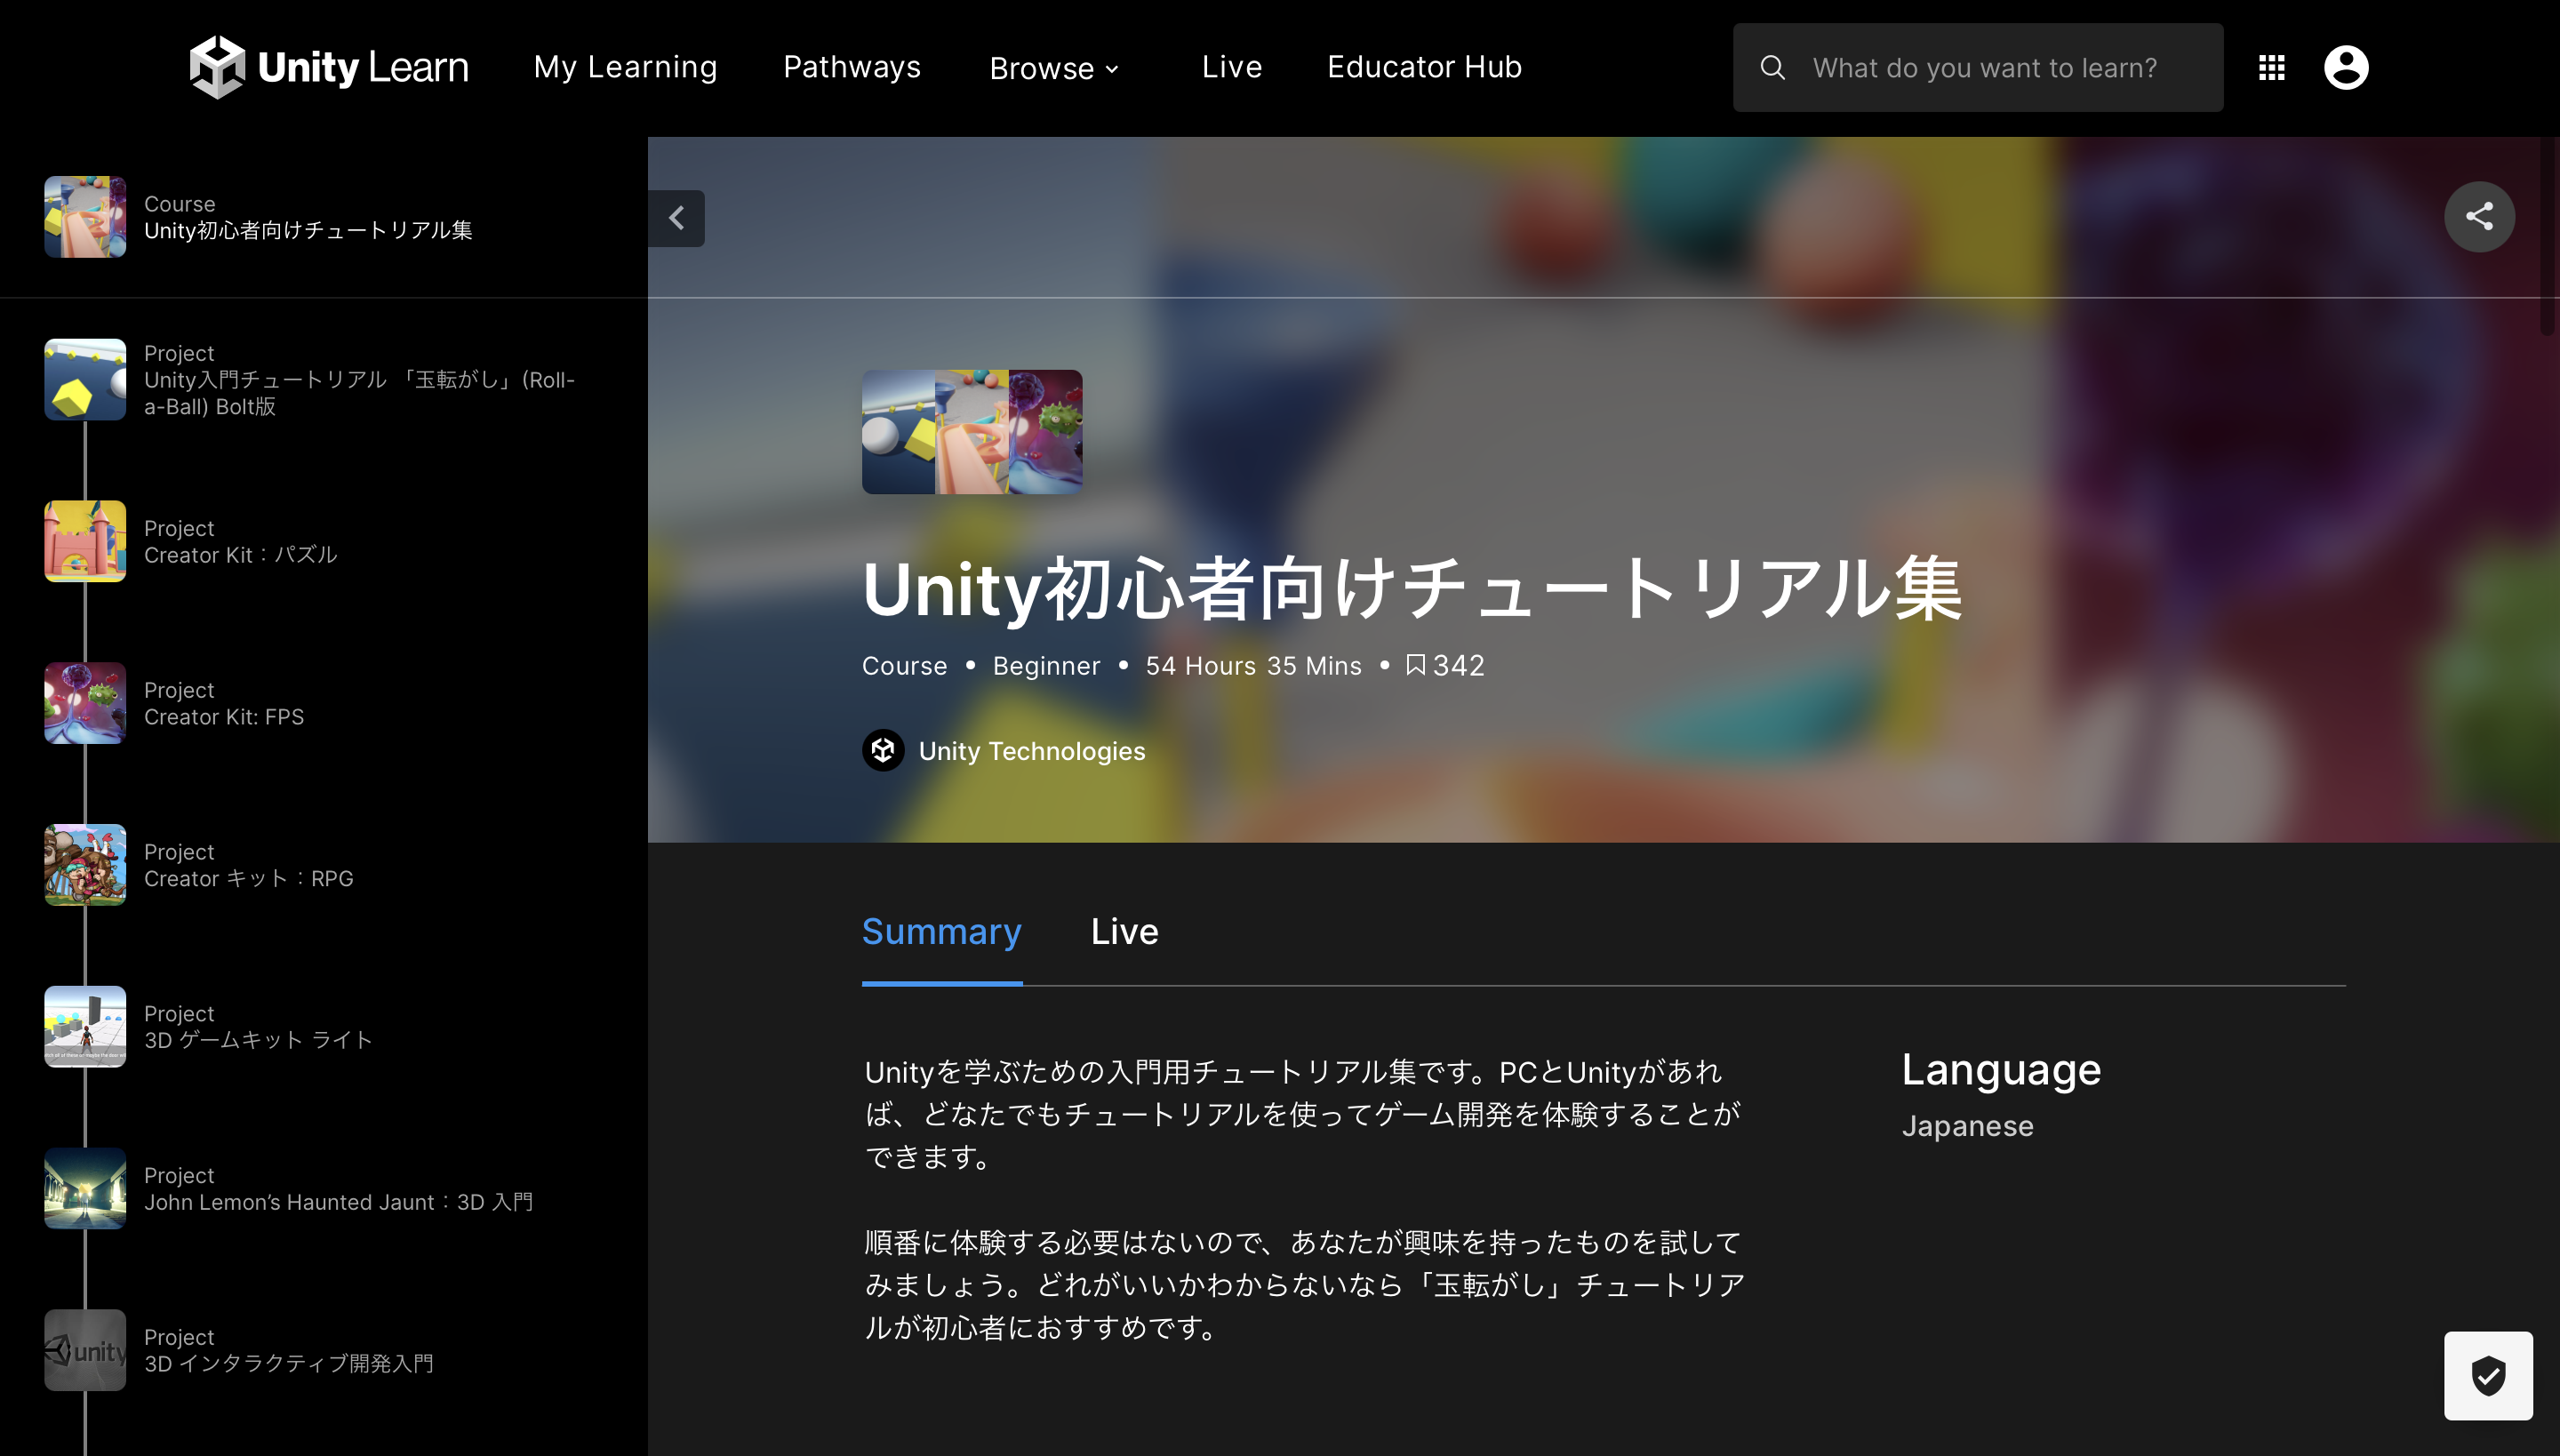Click the 'Japanese' language value
Image resolution: width=2560 pixels, height=1456 pixels.
[x=1967, y=1126]
